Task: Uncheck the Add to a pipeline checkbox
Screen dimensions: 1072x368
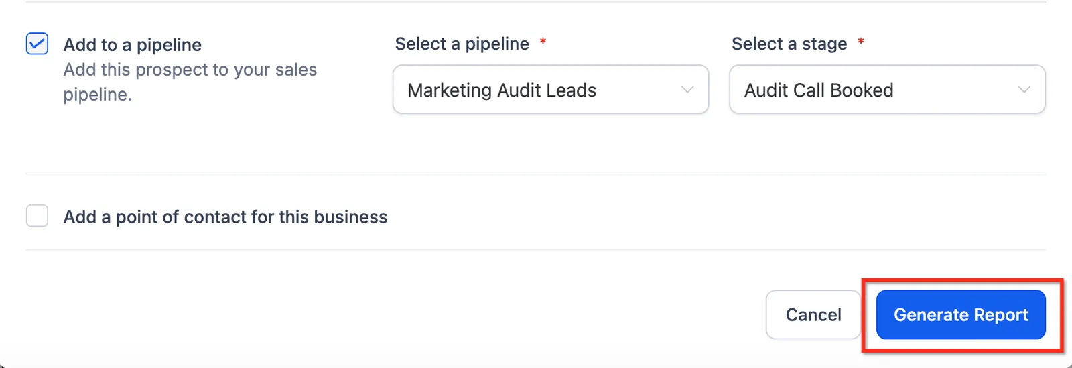Action: point(37,44)
